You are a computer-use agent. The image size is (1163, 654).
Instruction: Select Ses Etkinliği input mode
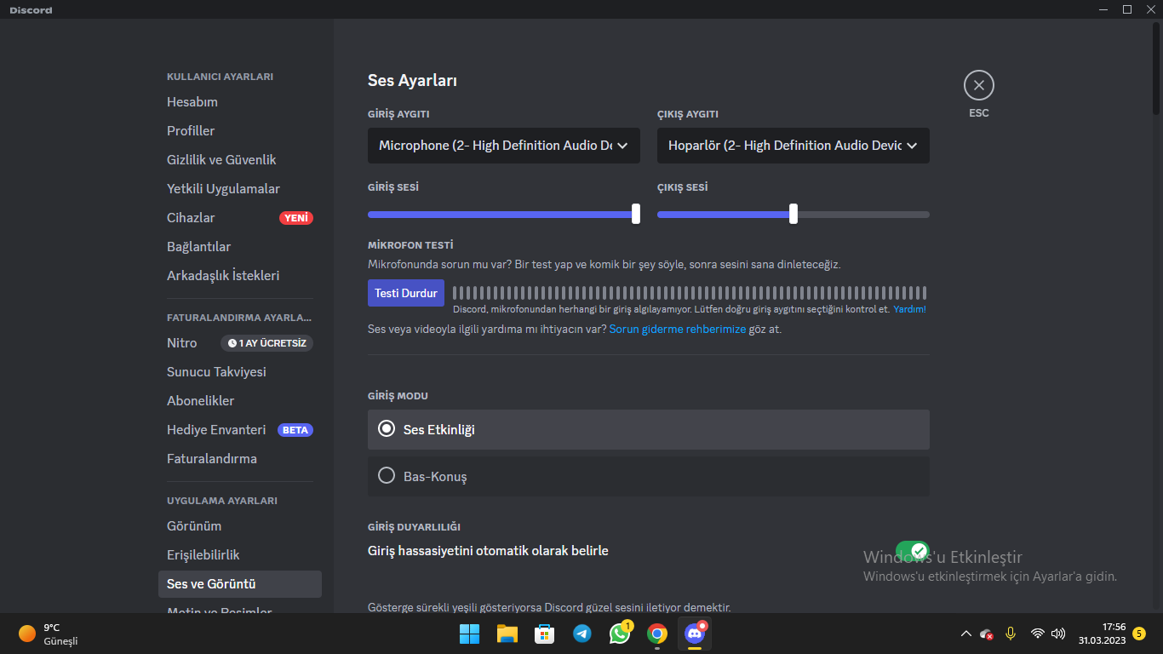(x=649, y=429)
